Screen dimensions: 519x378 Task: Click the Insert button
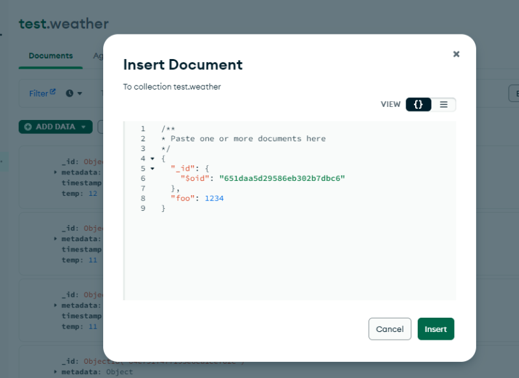[436, 329]
